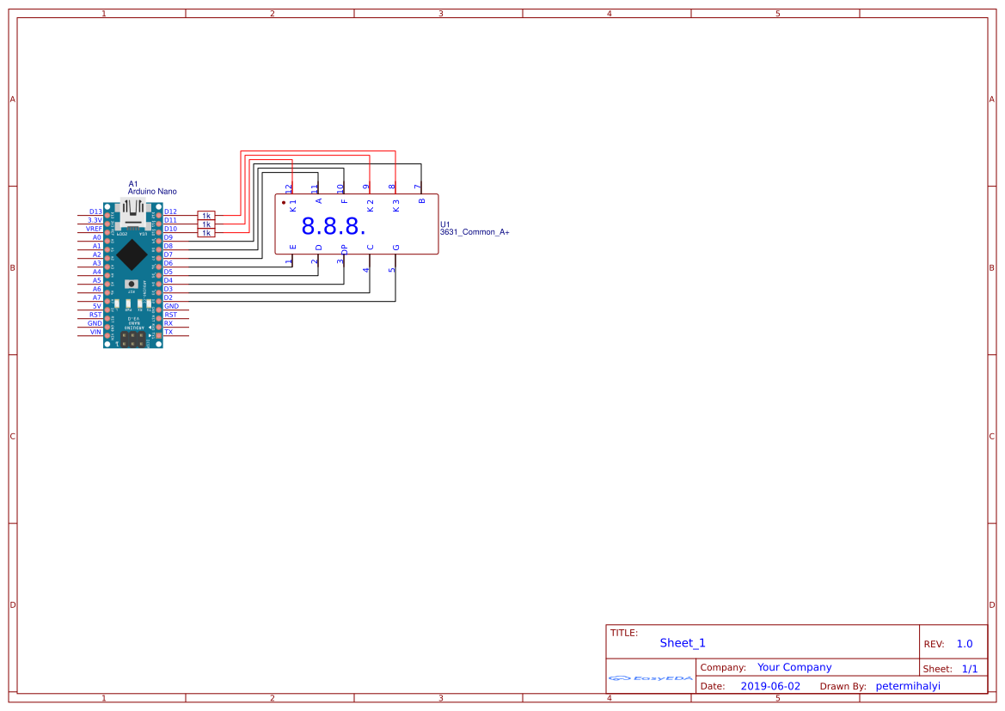Screen dimensions: 1005x711
Task: Click the EasyEDA logo in the title block
Action: (651, 678)
